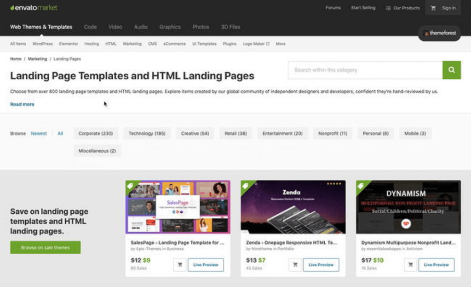Open the Dynamism preview thumbnail

coord(408,207)
